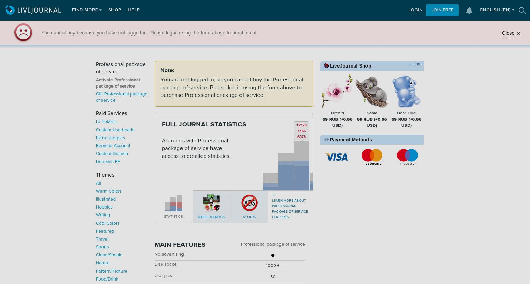This screenshot has width=530, height=284.
Task: Click the Koala gift name
Action: tap(372, 113)
